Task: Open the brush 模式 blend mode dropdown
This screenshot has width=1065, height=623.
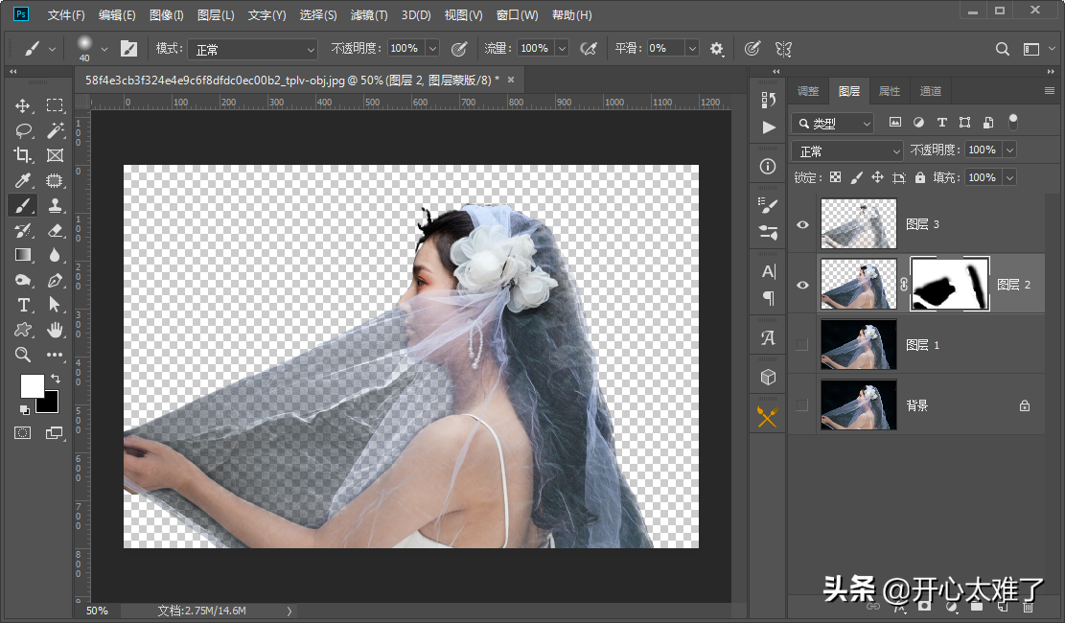Action: point(252,49)
